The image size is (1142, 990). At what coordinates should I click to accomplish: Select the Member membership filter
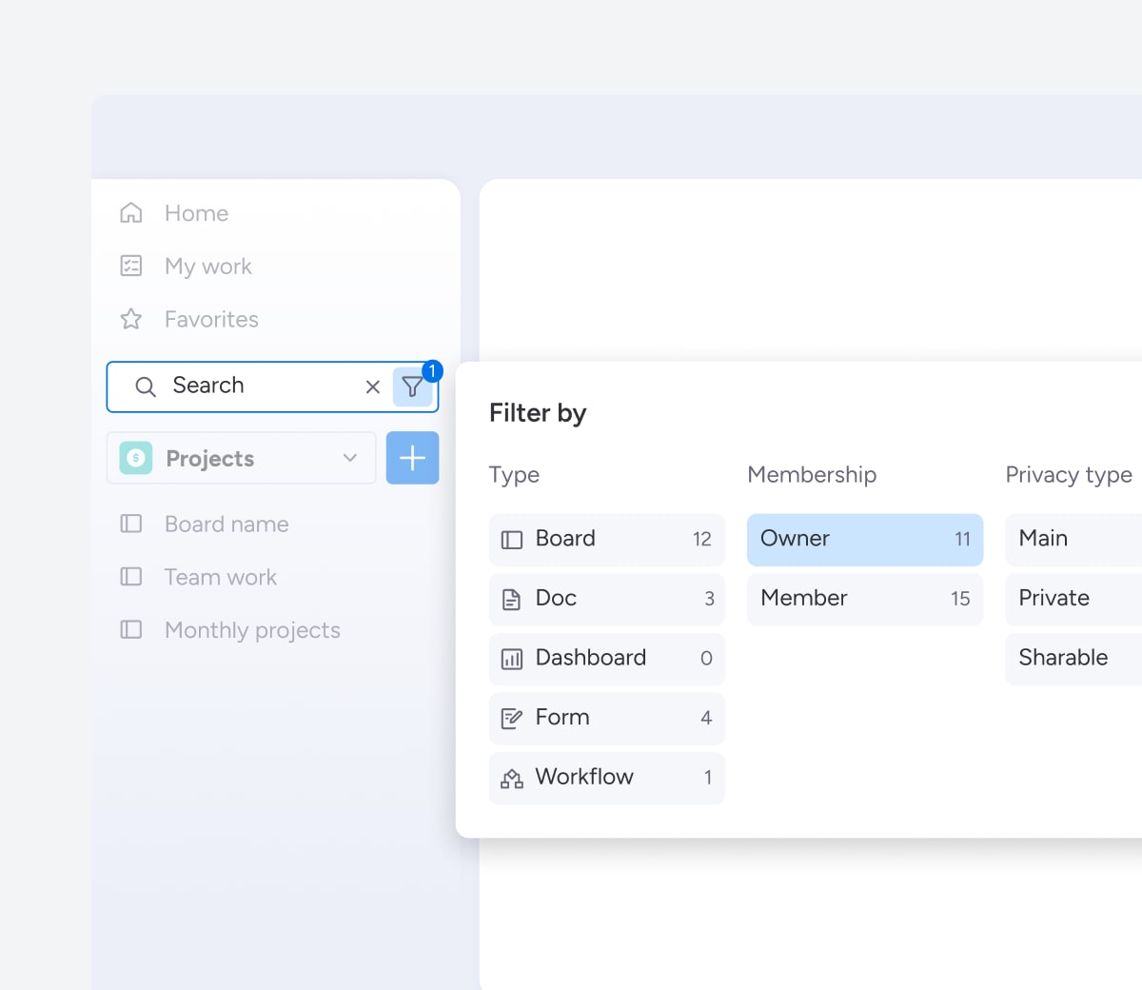point(865,600)
